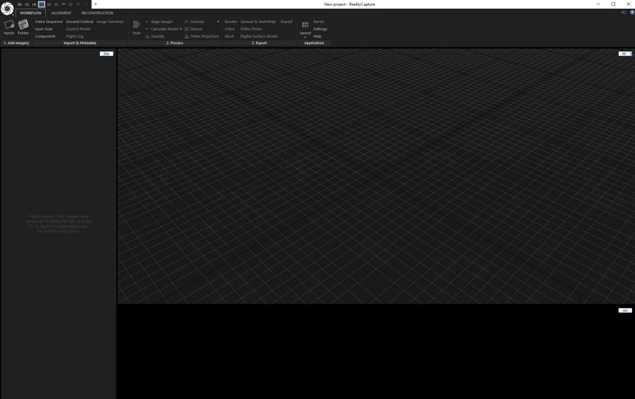This screenshot has width=635, height=399.
Task: Switch to the ALIGNMENT tab
Action: (61, 12)
